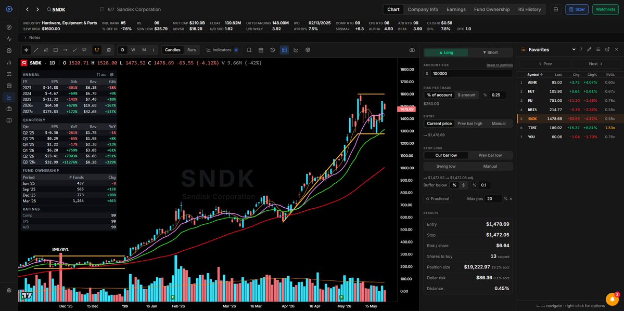Viewport: 624px width, 311px height.
Task: Select the Long position toggle
Action: tap(445, 52)
